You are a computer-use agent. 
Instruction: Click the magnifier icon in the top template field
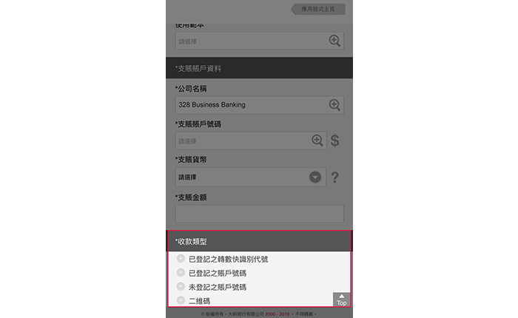point(334,41)
